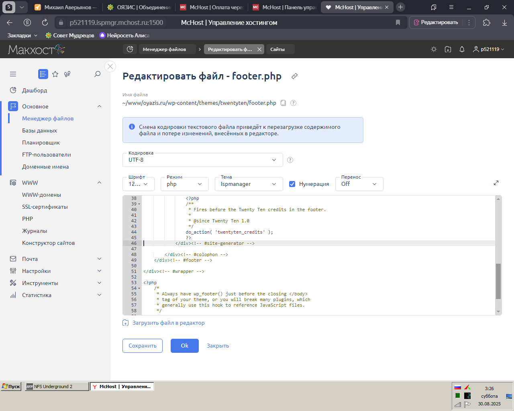Viewport: 514px width, 411px height.
Task: Toggle light/dark theme sun icon
Action: coord(434,49)
